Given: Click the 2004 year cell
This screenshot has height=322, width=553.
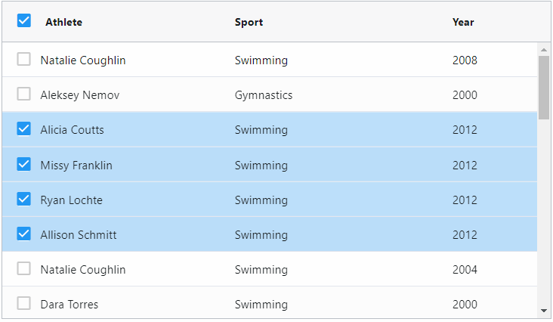Looking at the screenshot, I should tap(465, 269).
